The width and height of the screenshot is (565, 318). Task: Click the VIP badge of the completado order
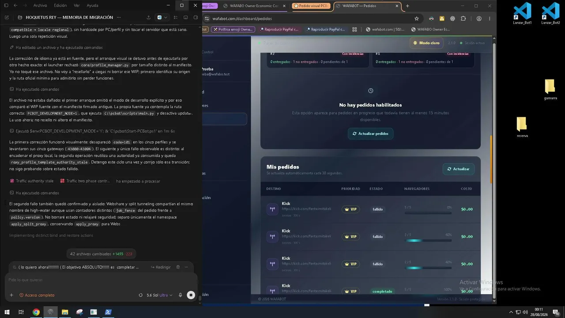tap(350, 291)
